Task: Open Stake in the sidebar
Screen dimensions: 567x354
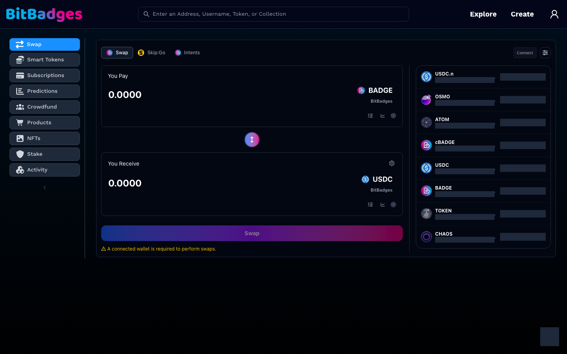Action: pyautogui.click(x=44, y=154)
